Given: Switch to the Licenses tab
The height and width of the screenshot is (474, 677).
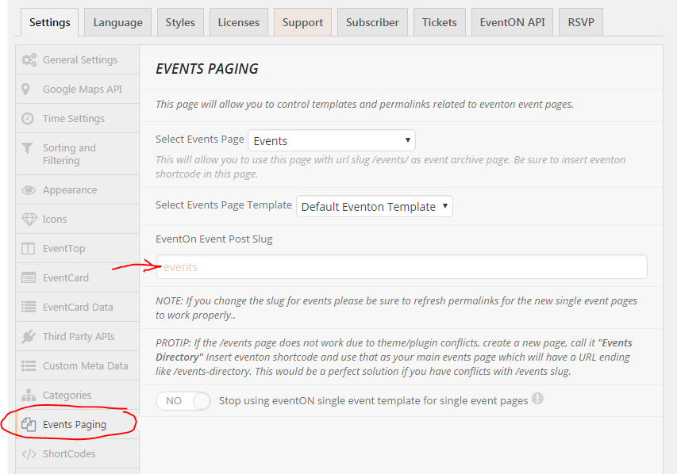Looking at the screenshot, I should tap(239, 22).
